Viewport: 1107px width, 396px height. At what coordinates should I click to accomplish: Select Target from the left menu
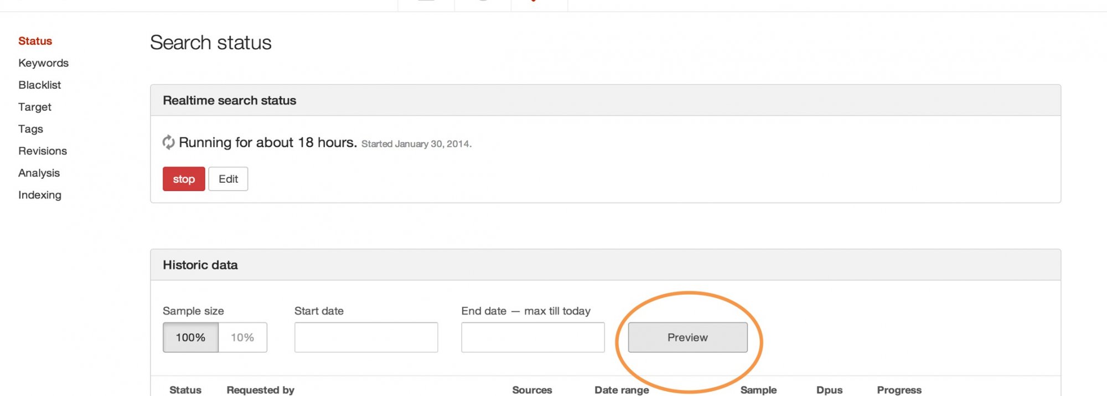34,107
